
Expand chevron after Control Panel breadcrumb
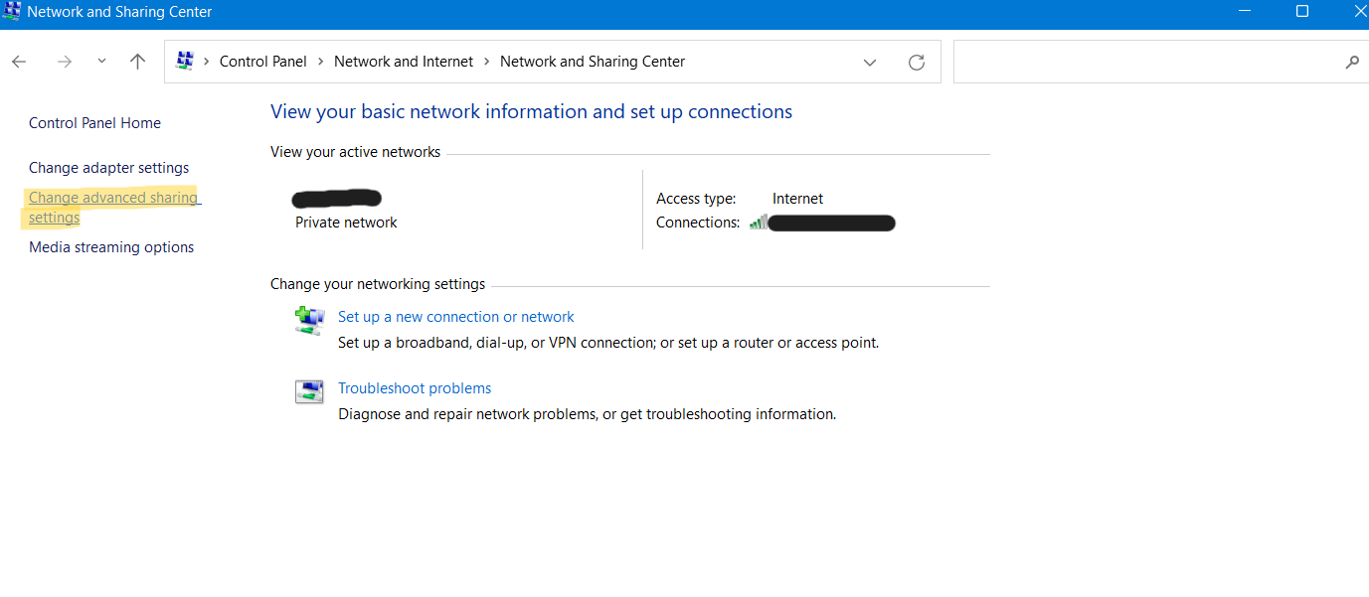(x=320, y=62)
